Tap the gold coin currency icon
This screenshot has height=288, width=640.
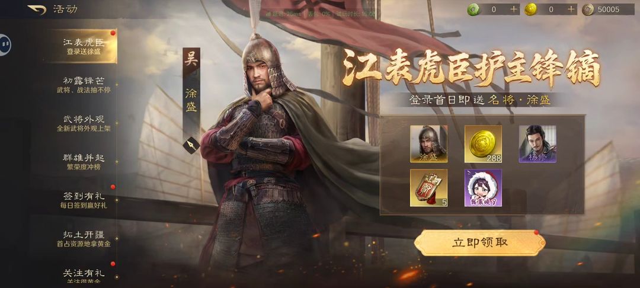(x=530, y=9)
